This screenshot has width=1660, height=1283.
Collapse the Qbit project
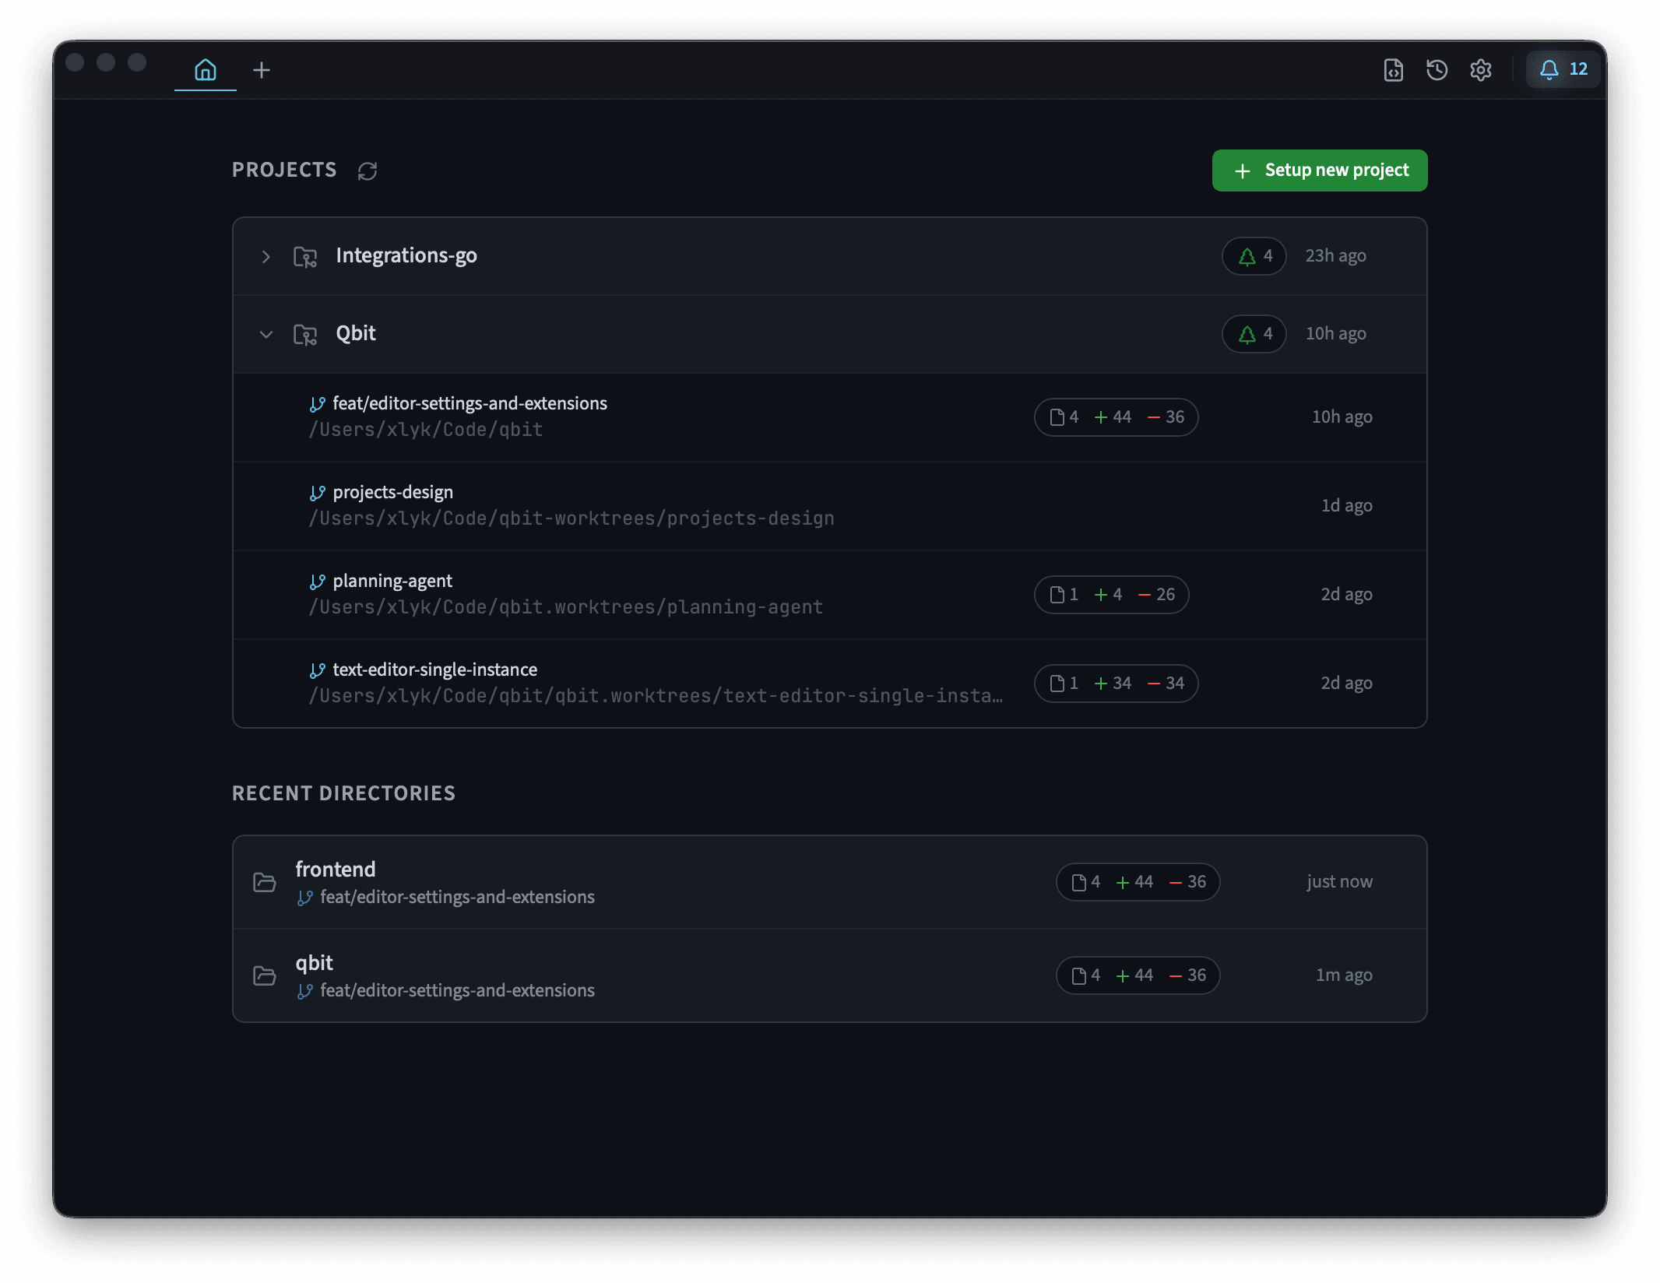click(x=266, y=334)
